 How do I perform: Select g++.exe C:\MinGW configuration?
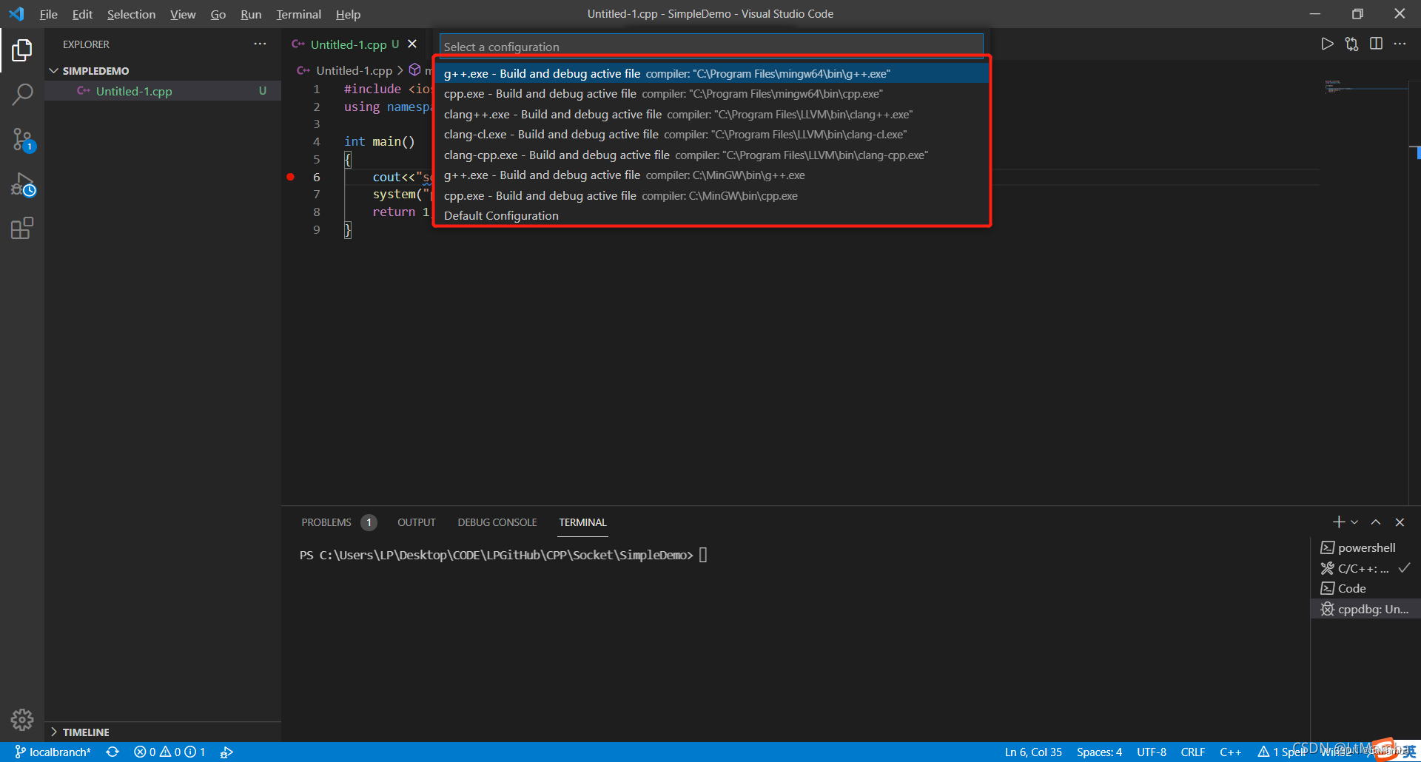(711, 175)
